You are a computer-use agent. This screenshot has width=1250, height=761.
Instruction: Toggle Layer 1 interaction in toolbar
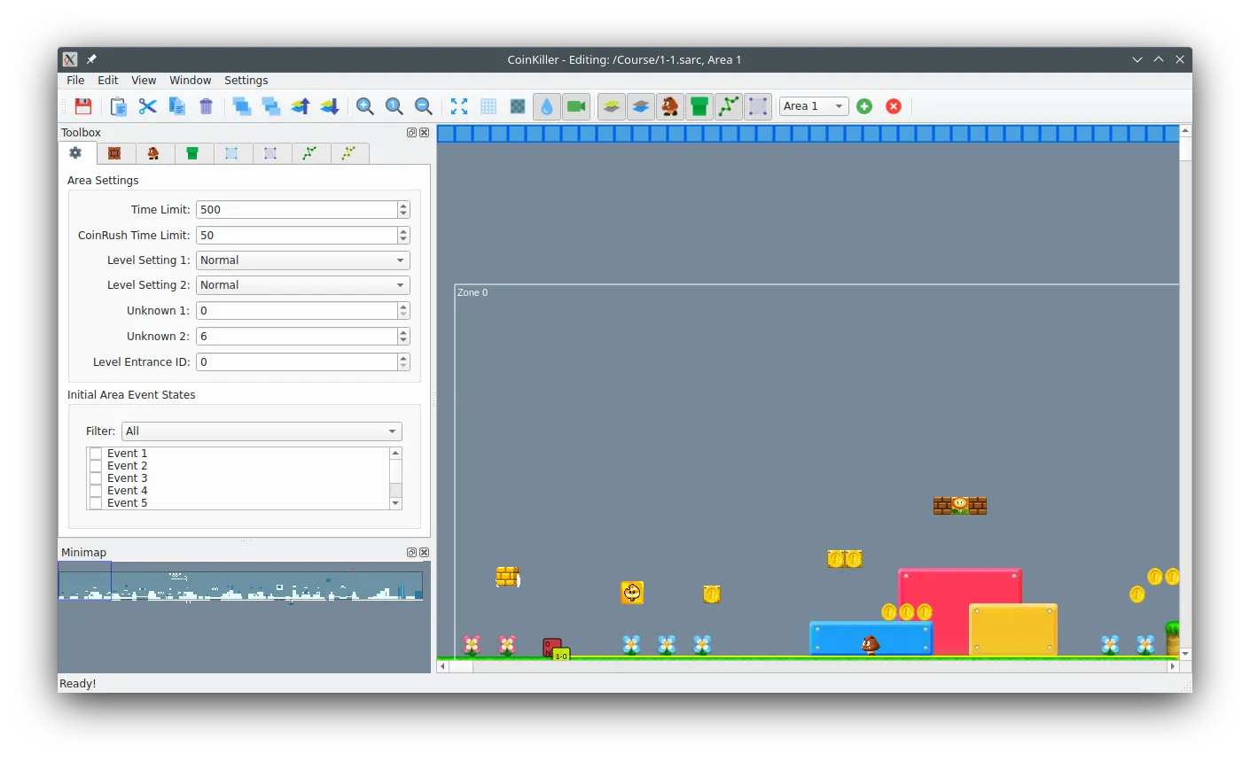click(612, 106)
